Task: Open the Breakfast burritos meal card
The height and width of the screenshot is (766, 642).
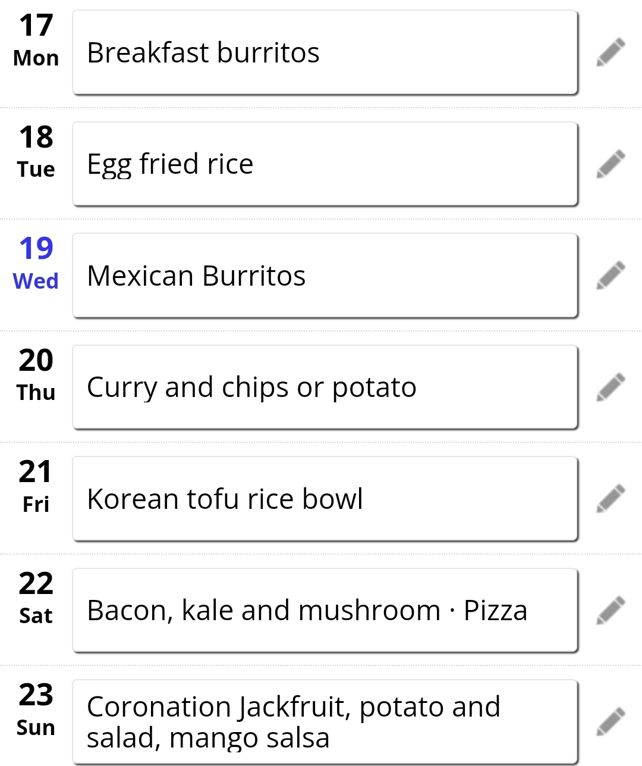Action: point(325,52)
